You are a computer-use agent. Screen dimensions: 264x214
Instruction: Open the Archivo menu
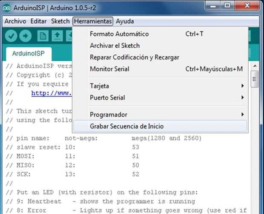[x=15, y=21]
